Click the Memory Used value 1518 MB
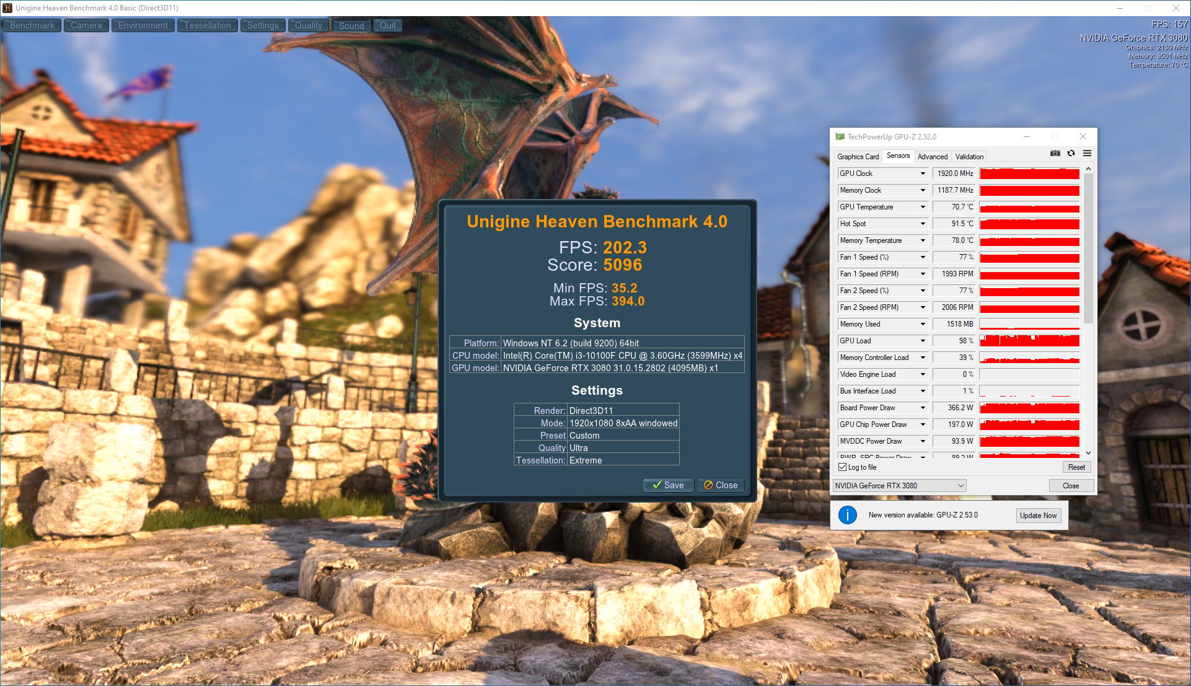 [x=954, y=324]
